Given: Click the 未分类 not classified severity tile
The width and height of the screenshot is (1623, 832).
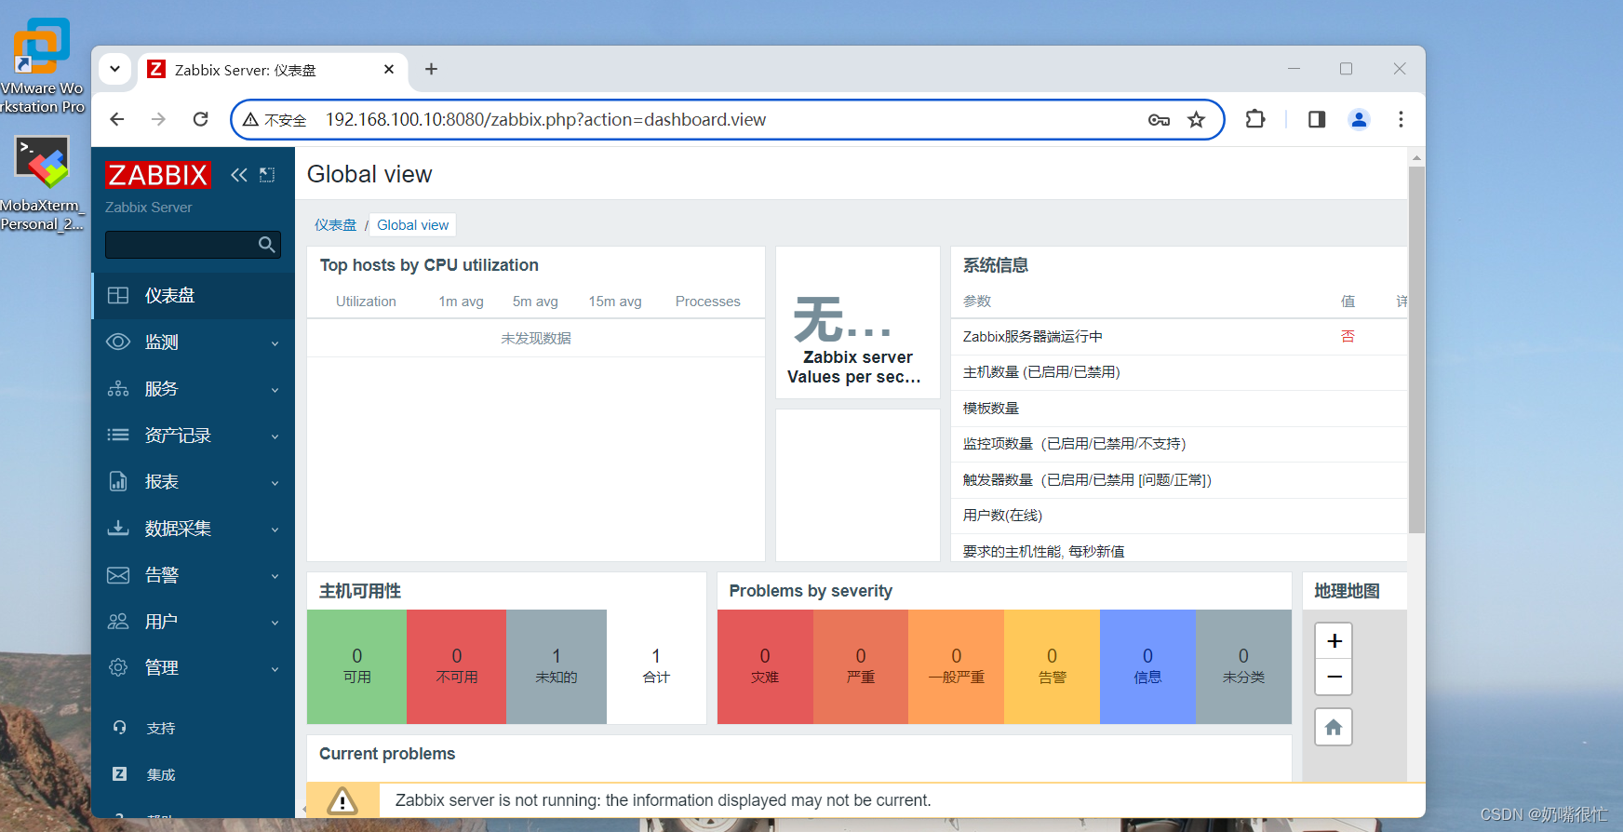Looking at the screenshot, I should point(1243,666).
